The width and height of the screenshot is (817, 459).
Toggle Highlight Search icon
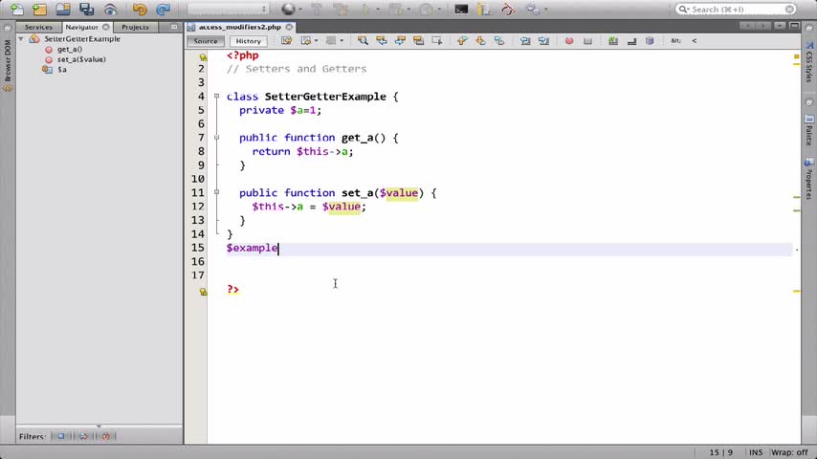(x=418, y=40)
